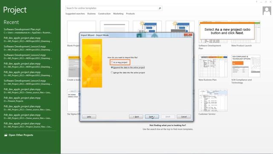Click the Marketing suggested search

[x=118, y=14]
